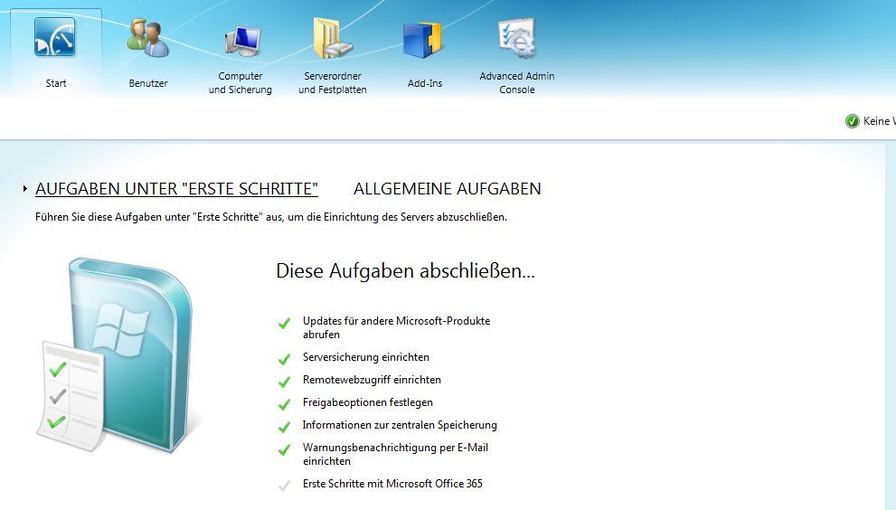The height and width of the screenshot is (510, 896).
Task: Open Updates für andere Microsoft-Produkte abrufen
Action: (x=397, y=327)
